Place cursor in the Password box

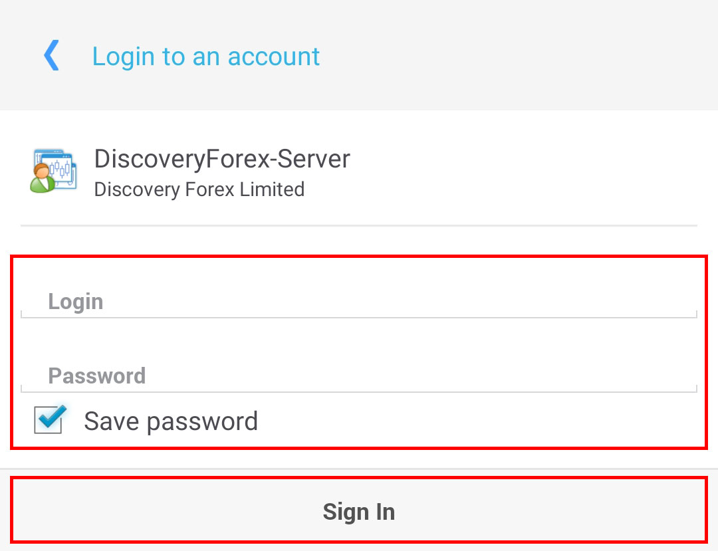tap(359, 376)
